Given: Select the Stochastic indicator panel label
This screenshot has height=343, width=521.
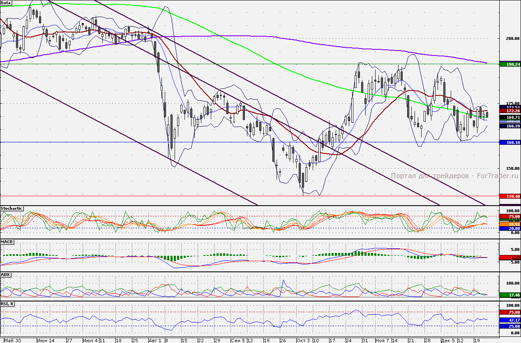Looking at the screenshot, I should point(12,209).
